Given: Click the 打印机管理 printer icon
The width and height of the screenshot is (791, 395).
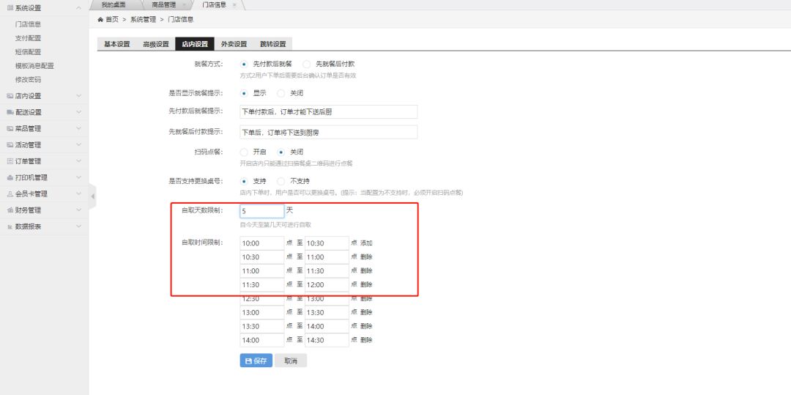Looking at the screenshot, I should [10, 177].
